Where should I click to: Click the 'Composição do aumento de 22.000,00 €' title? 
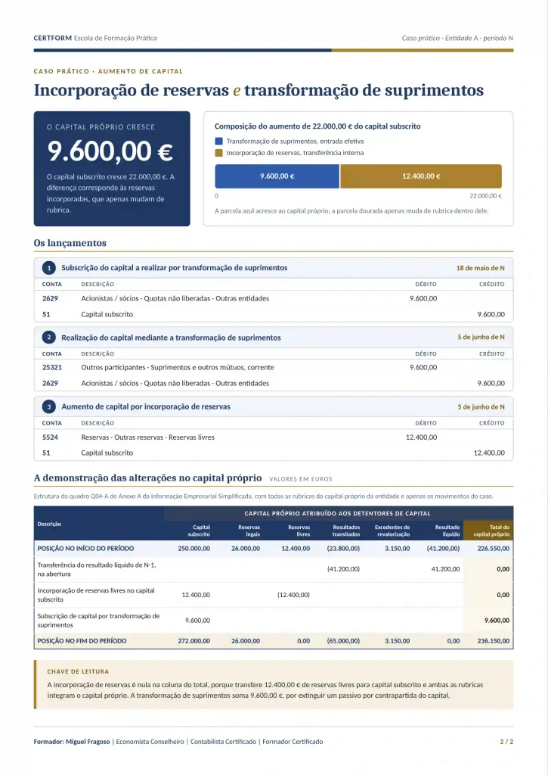[x=317, y=126]
